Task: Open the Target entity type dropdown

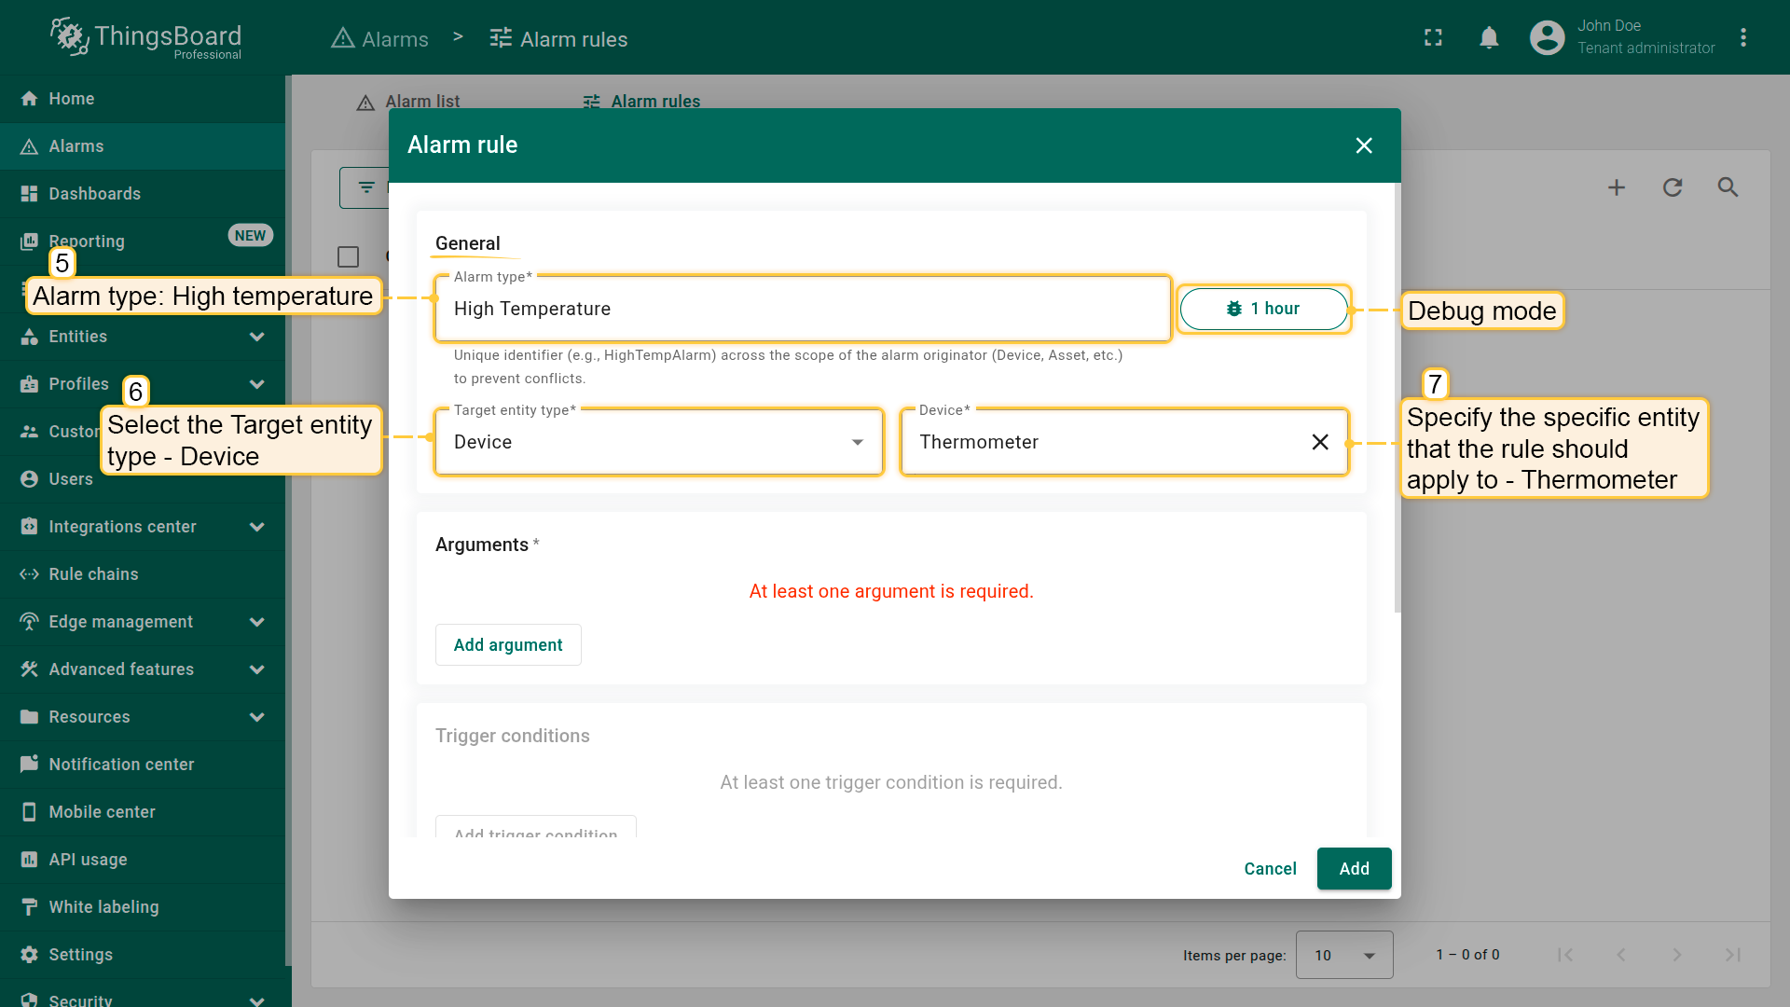Action: [658, 442]
